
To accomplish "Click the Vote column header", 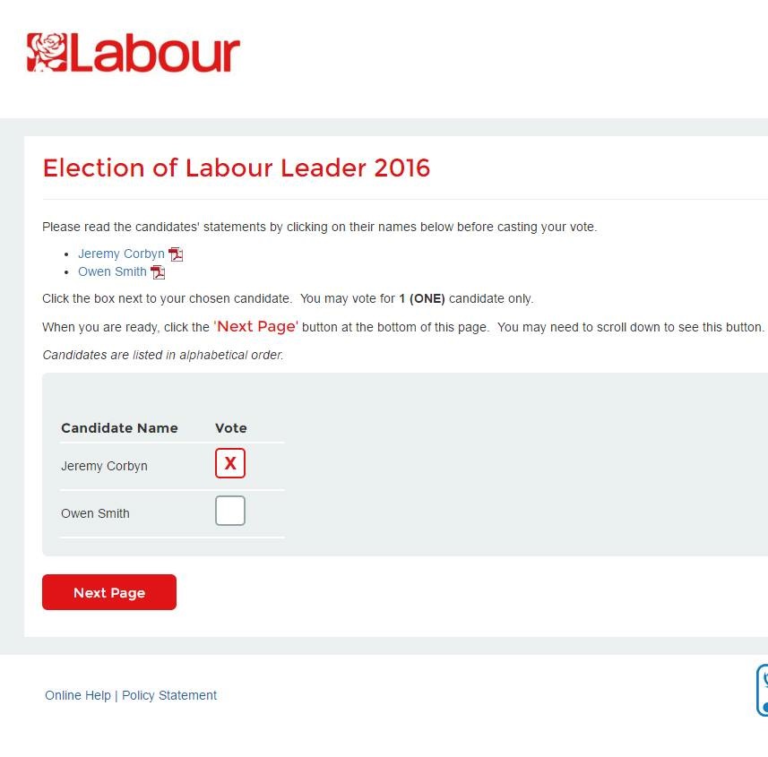I will click(231, 428).
